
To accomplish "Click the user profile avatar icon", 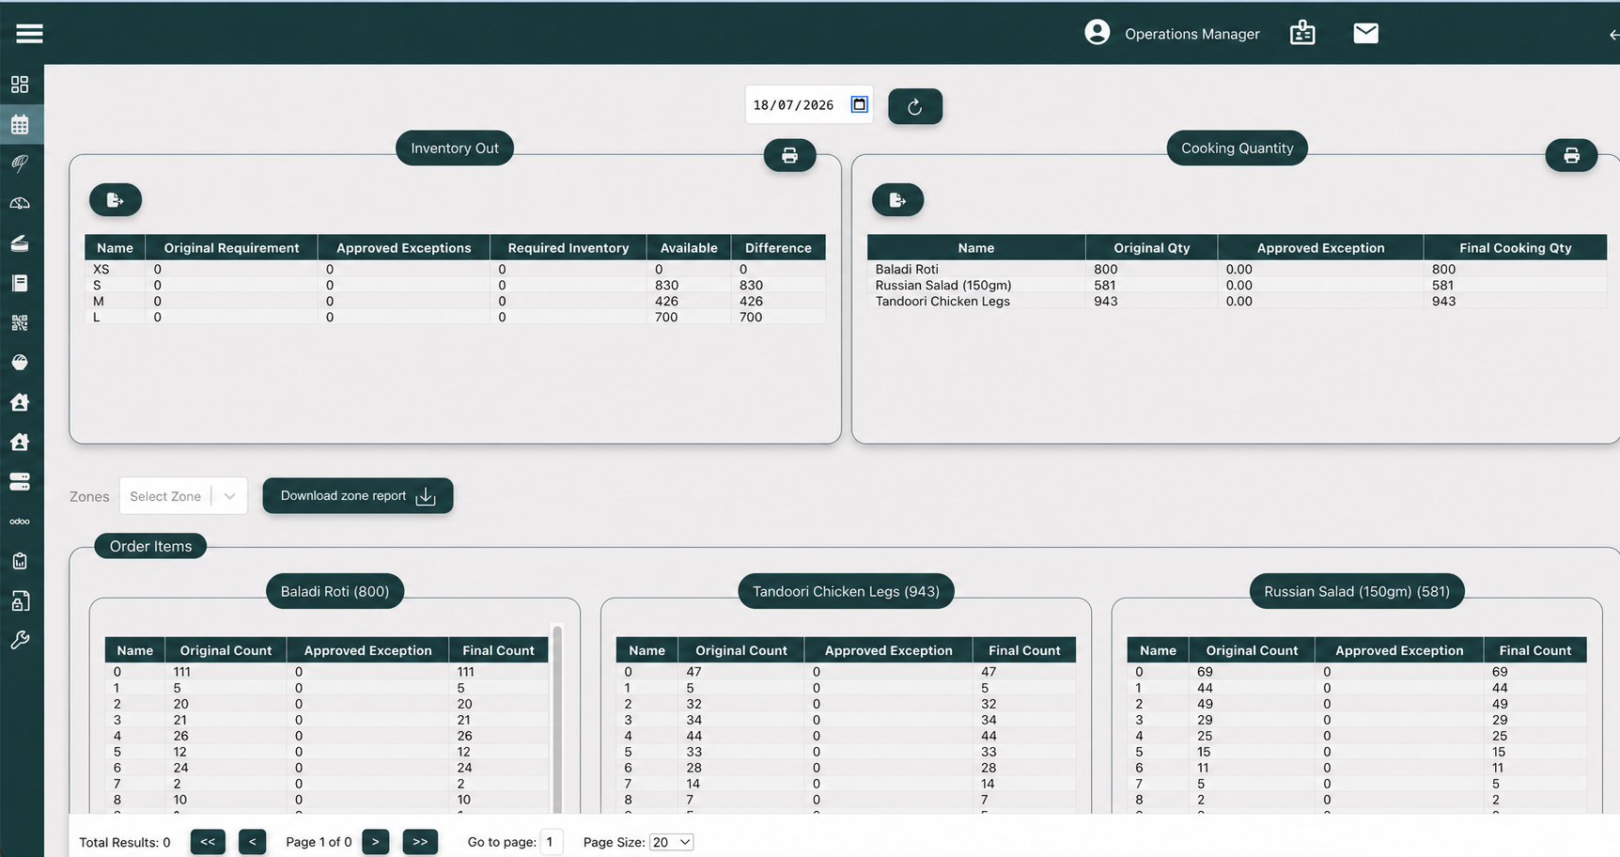I will pyautogui.click(x=1097, y=33).
